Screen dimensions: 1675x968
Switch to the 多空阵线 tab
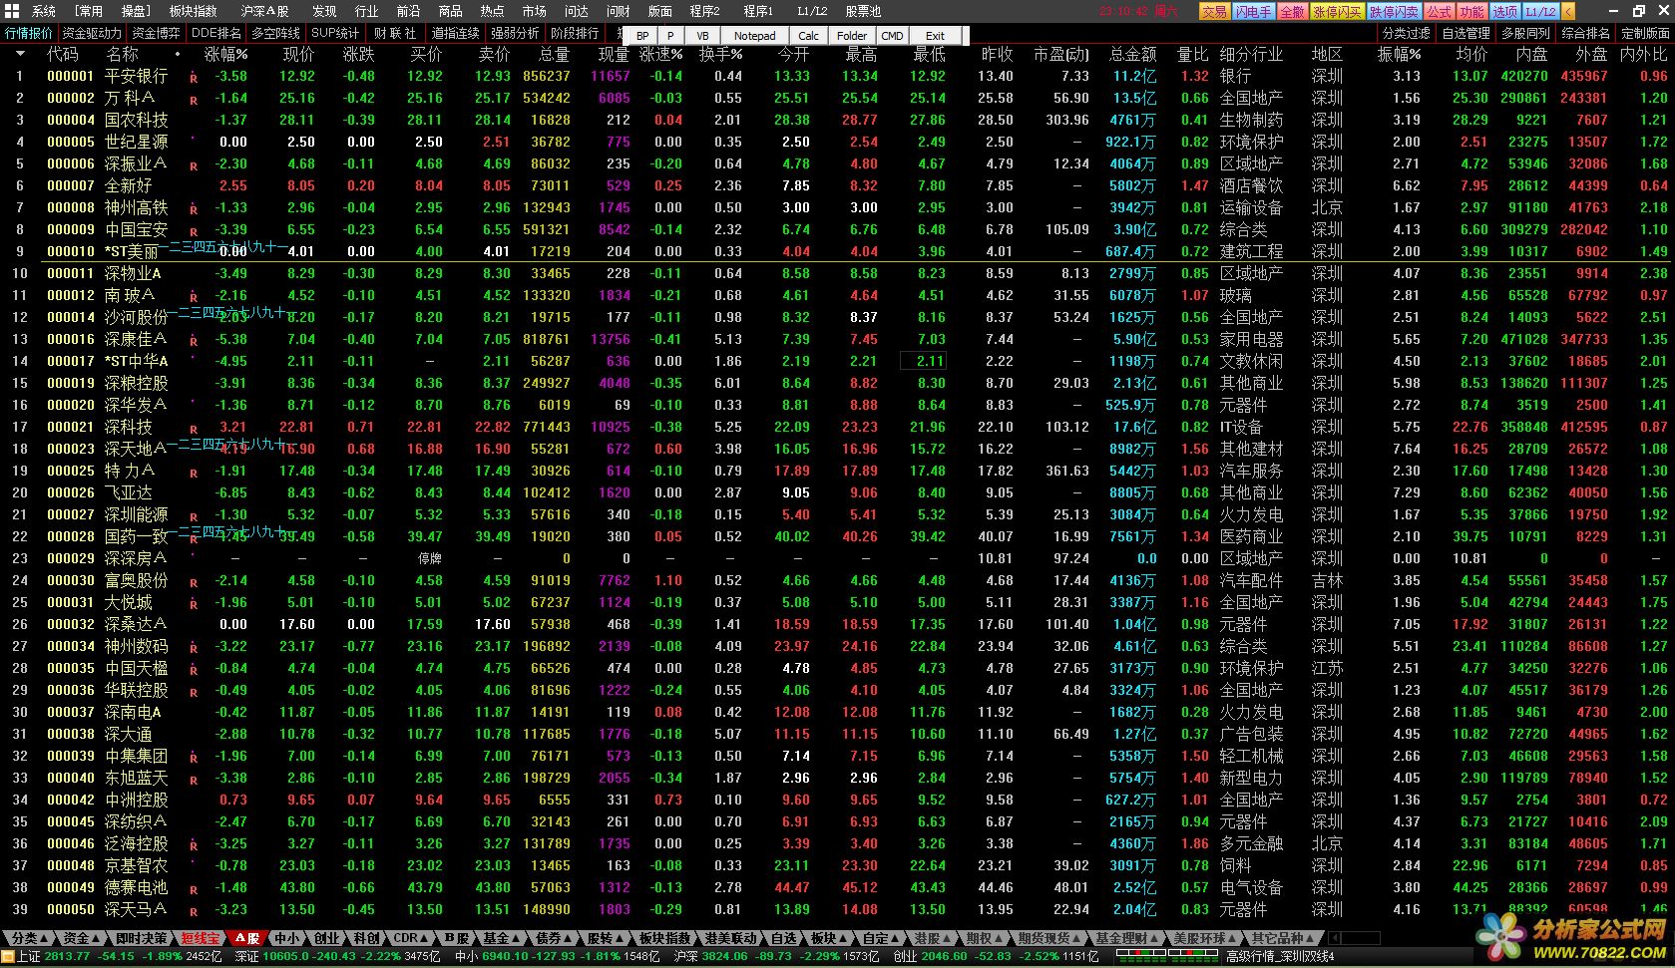tap(275, 33)
